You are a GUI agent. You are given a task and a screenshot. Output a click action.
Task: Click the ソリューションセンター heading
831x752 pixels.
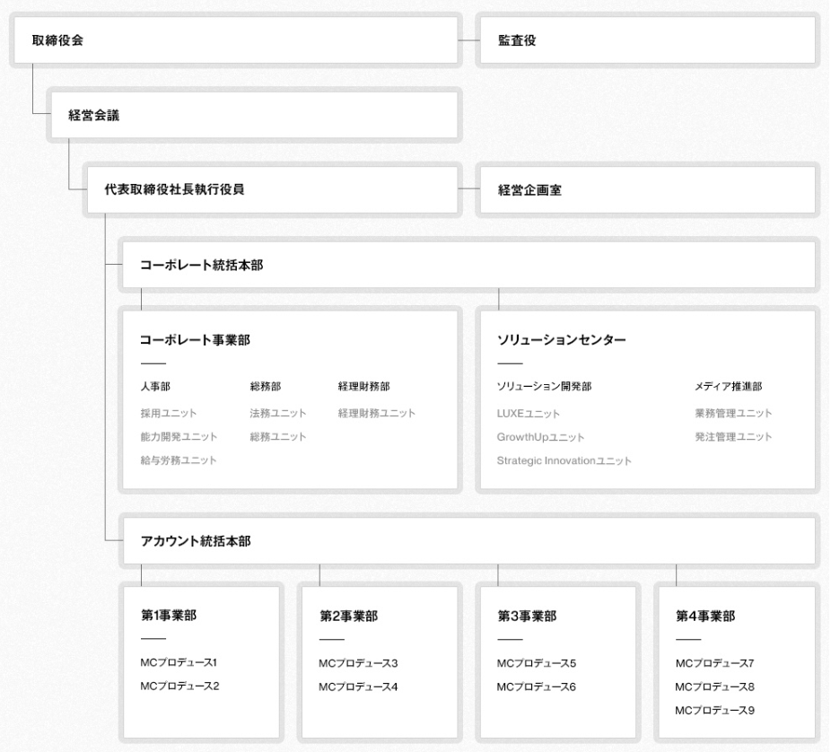[x=561, y=340]
